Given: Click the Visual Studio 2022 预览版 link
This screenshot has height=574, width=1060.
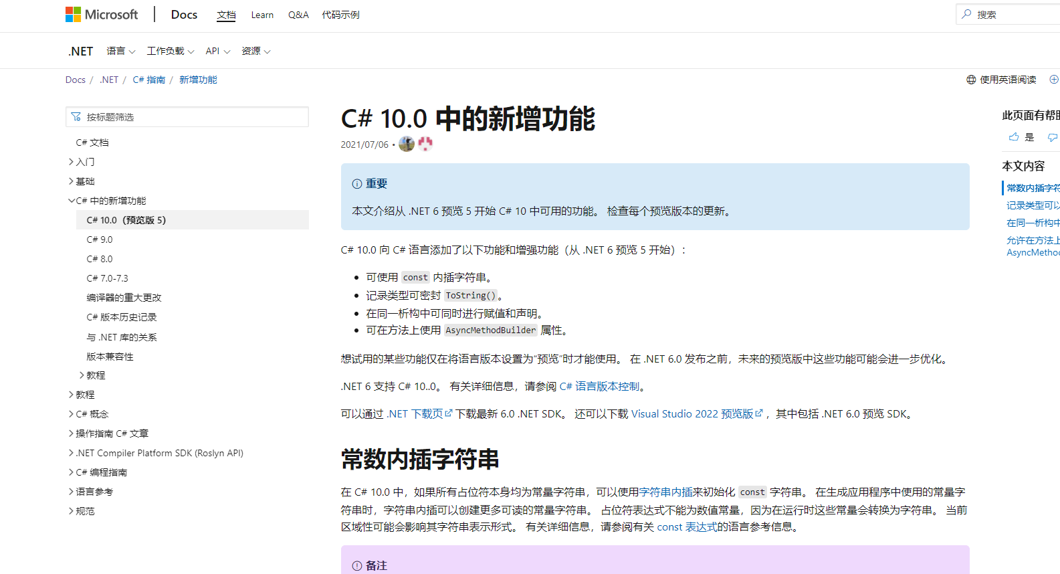Looking at the screenshot, I should (697, 414).
